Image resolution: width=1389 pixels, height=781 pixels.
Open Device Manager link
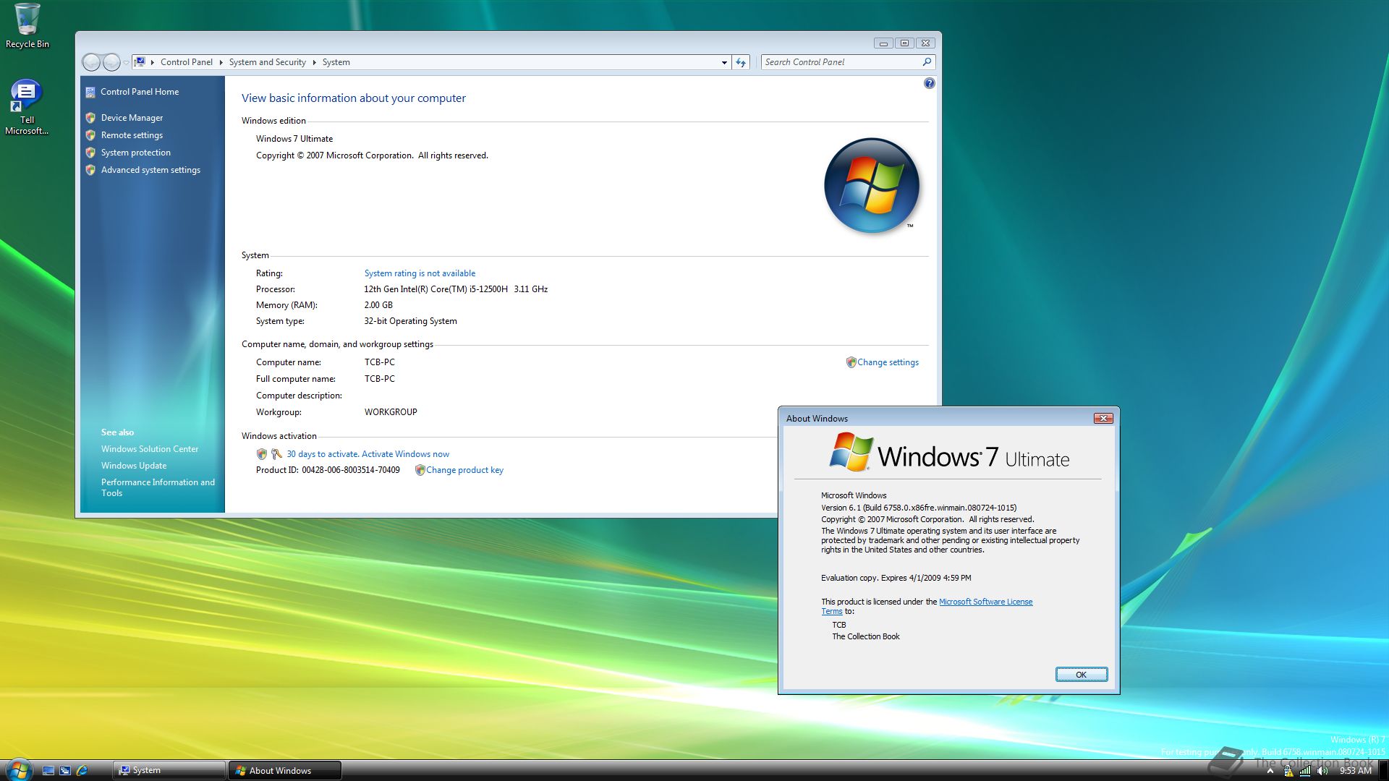coord(132,118)
